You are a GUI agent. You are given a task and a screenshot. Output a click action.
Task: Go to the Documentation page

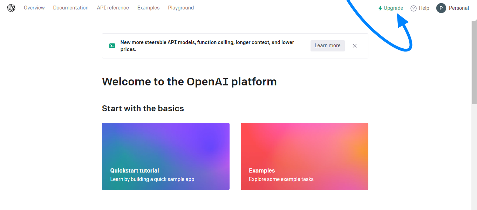[x=71, y=8]
